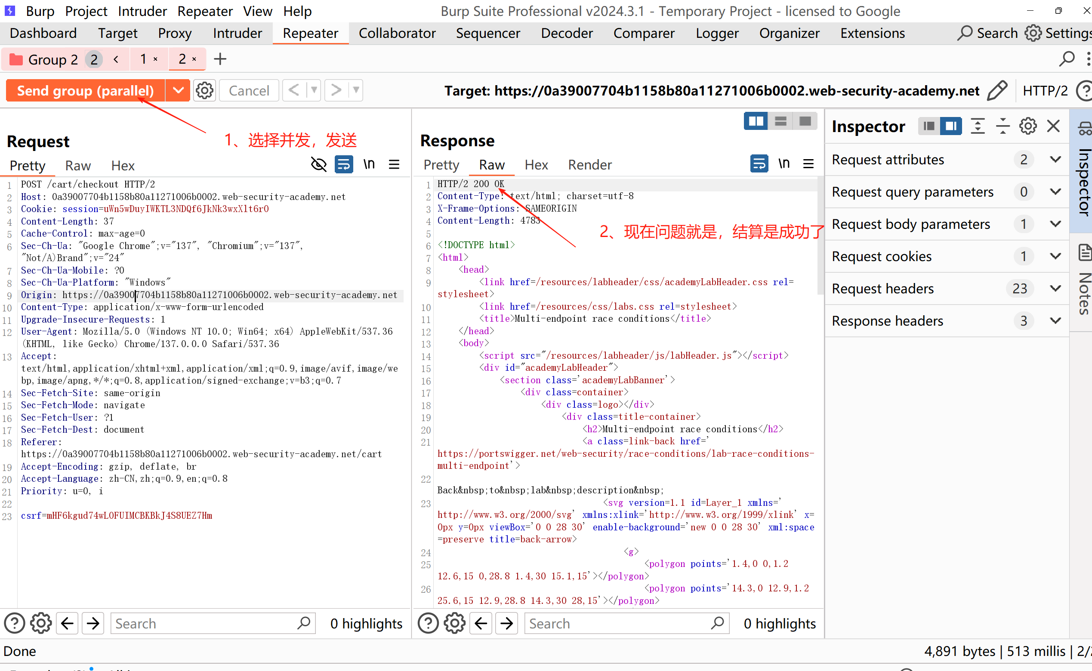The width and height of the screenshot is (1092, 671).
Task: Close the Inspector panel
Action: coord(1053,126)
